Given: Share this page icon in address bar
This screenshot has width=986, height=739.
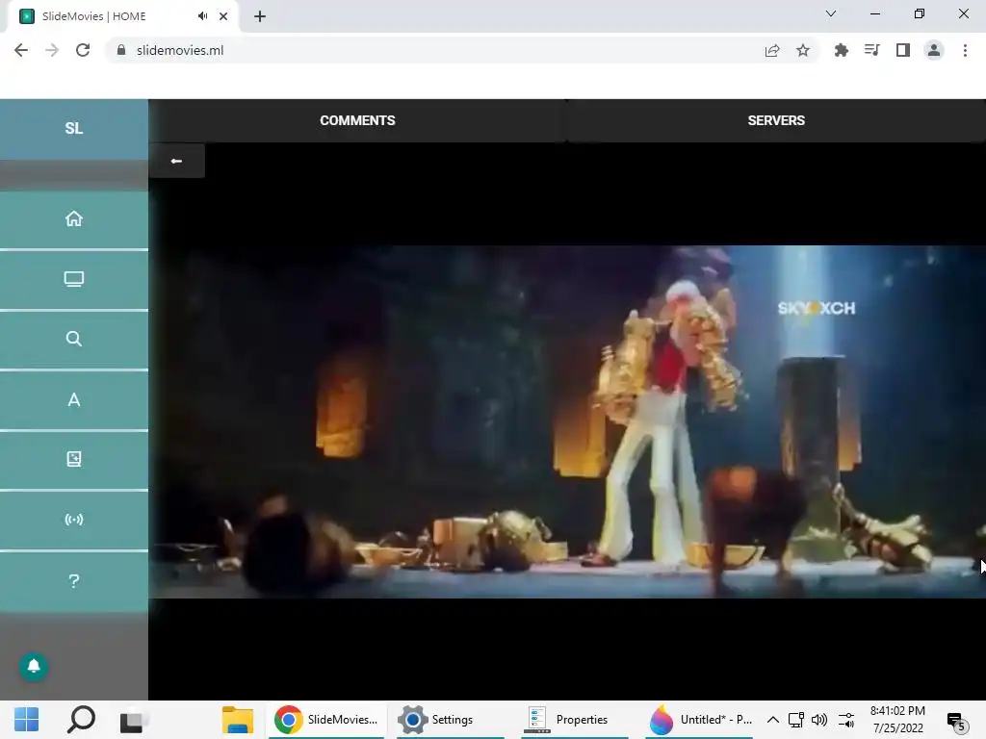Looking at the screenshot, I should pyautogui.click(x=772, y=50).
